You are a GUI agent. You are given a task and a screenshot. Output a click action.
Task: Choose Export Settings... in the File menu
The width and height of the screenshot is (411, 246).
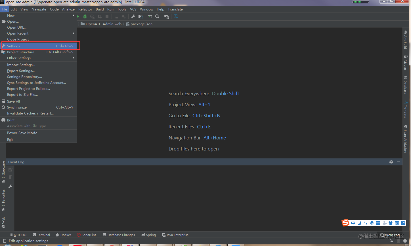[x=39, y=71]
